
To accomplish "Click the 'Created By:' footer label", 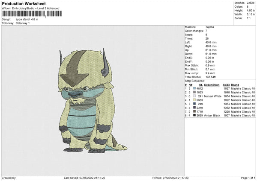I will [9, 178].
